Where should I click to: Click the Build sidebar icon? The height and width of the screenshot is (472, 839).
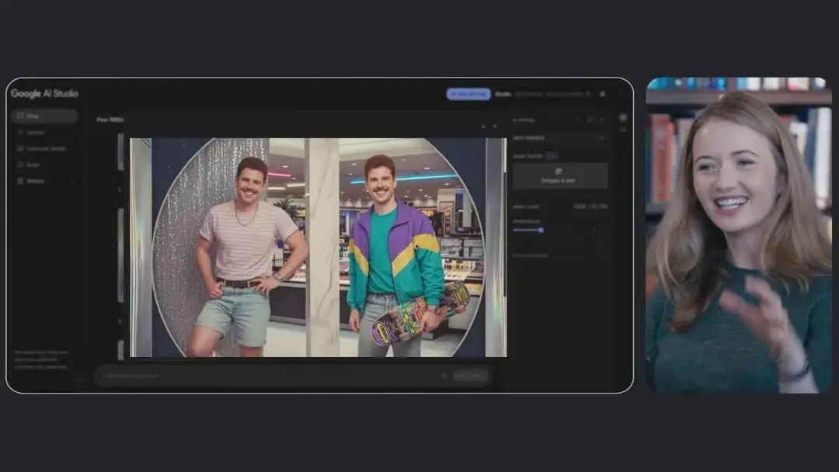click(x=20, y=165)
